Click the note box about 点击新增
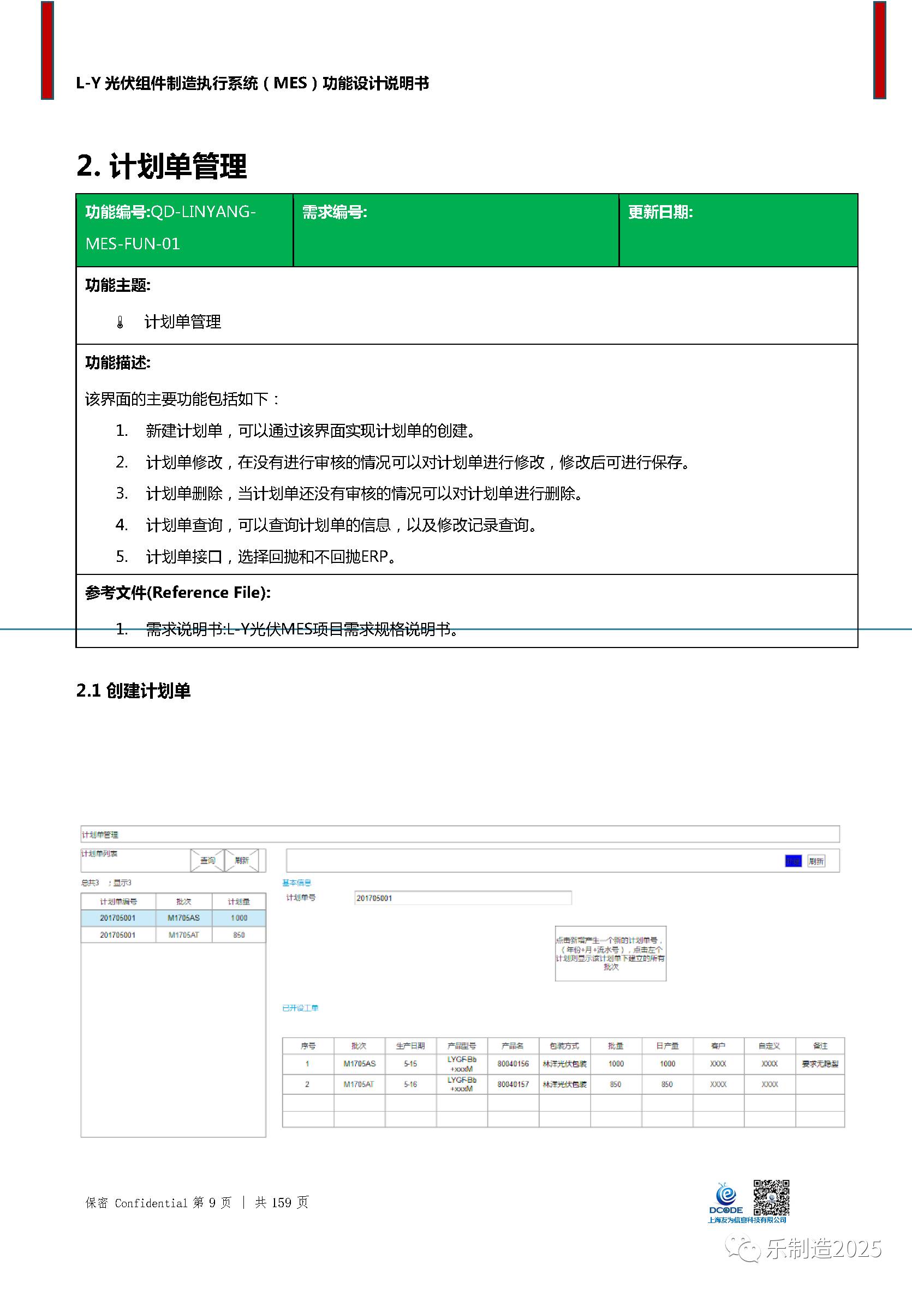The image size is (912, 1289). point(610,954)
